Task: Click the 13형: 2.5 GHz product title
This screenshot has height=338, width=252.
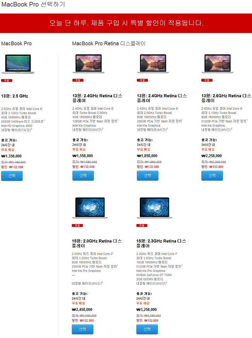Action: pyautogui.click(x=15, y=96)
